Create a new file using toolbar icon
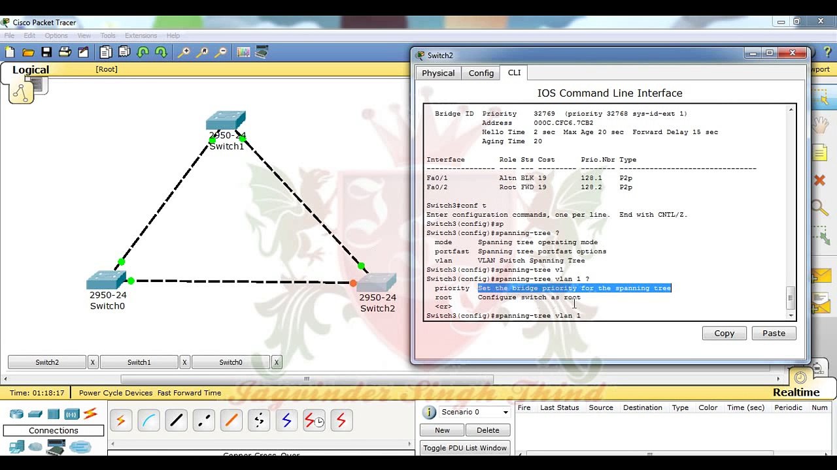Image resolution: width=837 pixels, height=470 pixels. pos(10,52)
